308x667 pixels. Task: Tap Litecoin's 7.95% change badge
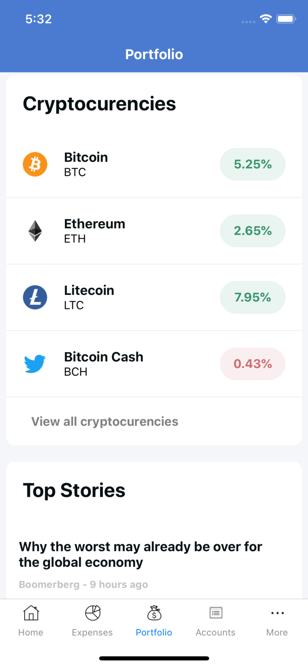pyautogui.click(x=253, y=298)
